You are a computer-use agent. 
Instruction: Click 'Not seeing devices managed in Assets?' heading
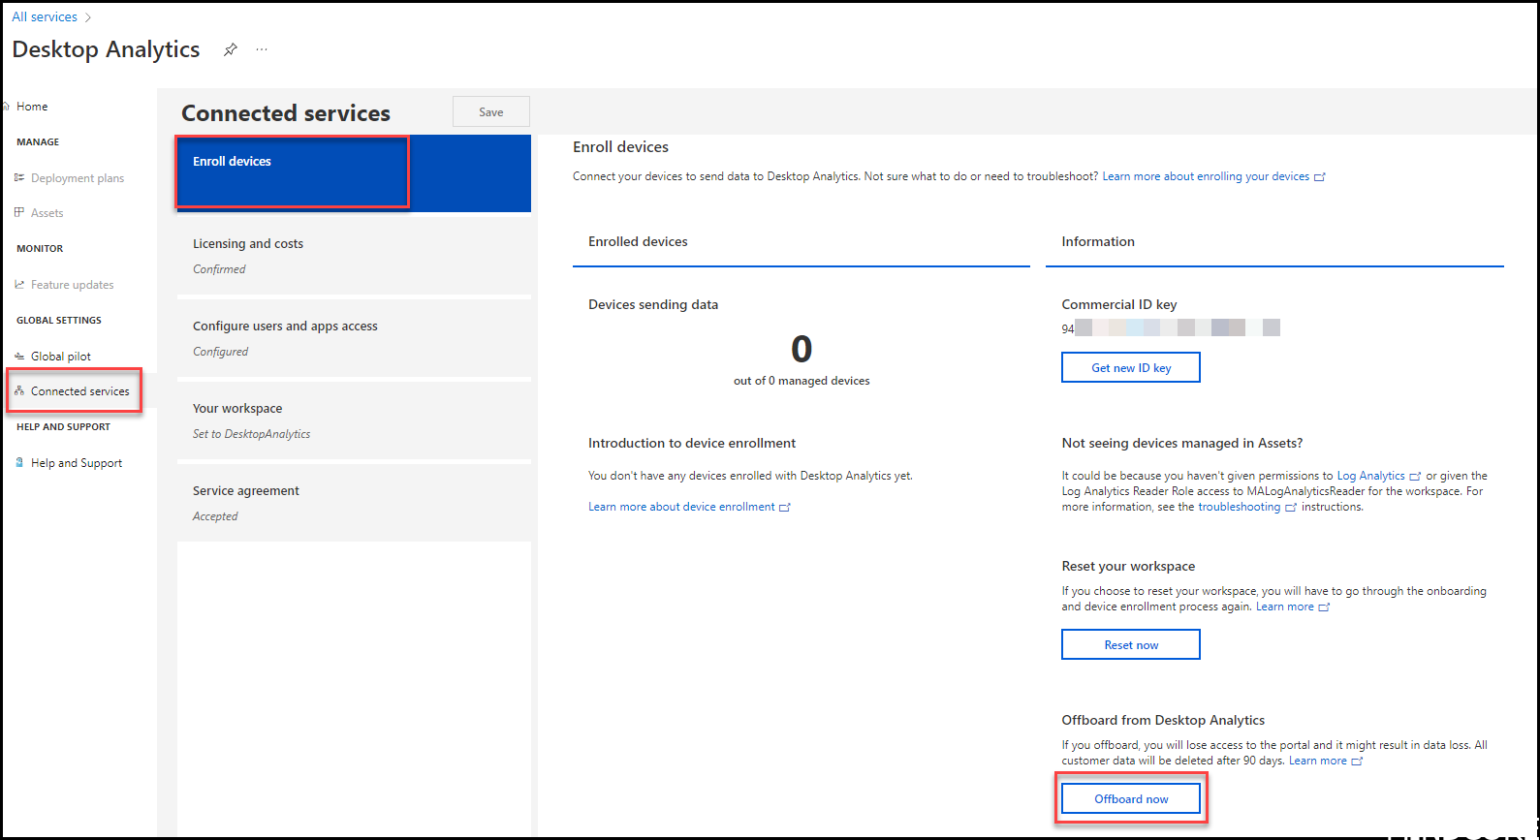point(1182,443)
